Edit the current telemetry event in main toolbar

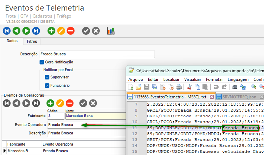[x=61, y=31]
